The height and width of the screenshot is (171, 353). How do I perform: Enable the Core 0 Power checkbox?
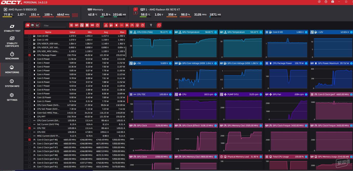(x=29, y=59)
